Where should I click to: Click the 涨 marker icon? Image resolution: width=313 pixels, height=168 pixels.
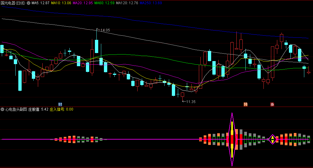(x=272, y=104)
